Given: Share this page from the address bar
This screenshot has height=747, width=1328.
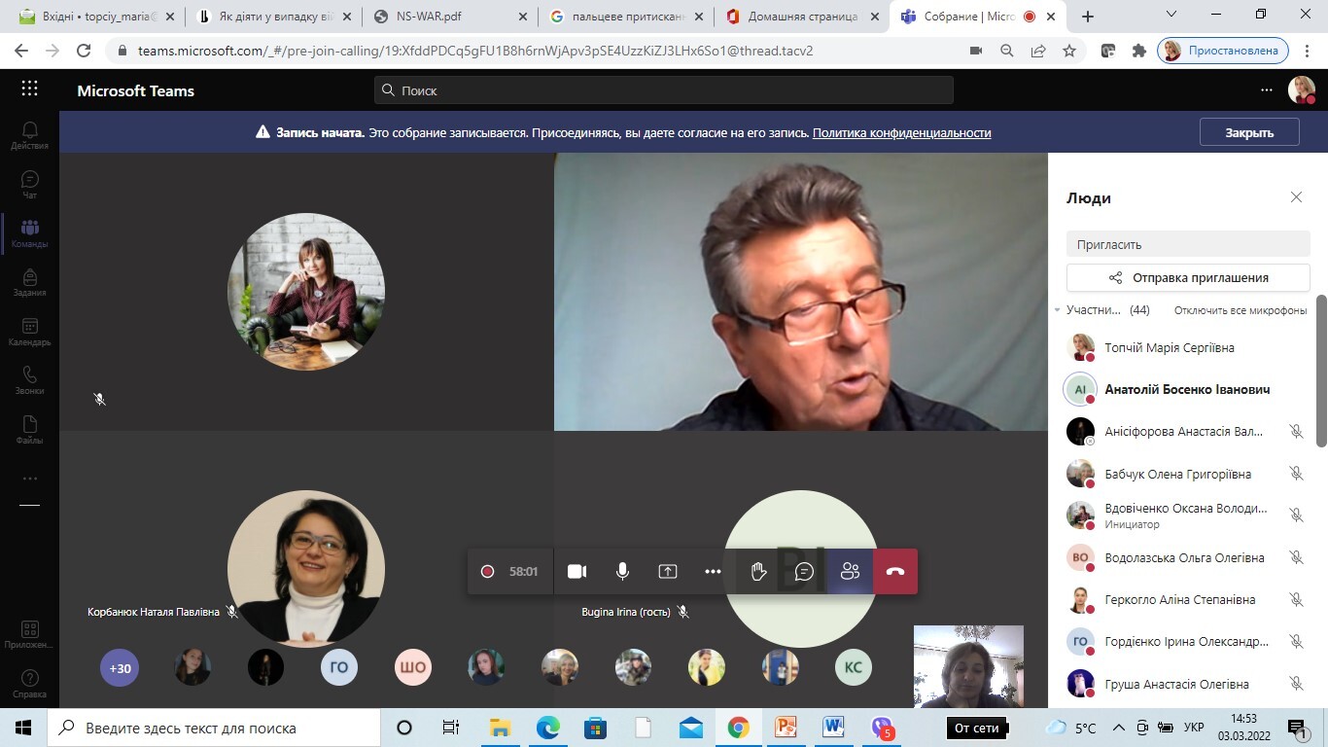Looking at the screenshot, I should click(x=1038, y=51).
